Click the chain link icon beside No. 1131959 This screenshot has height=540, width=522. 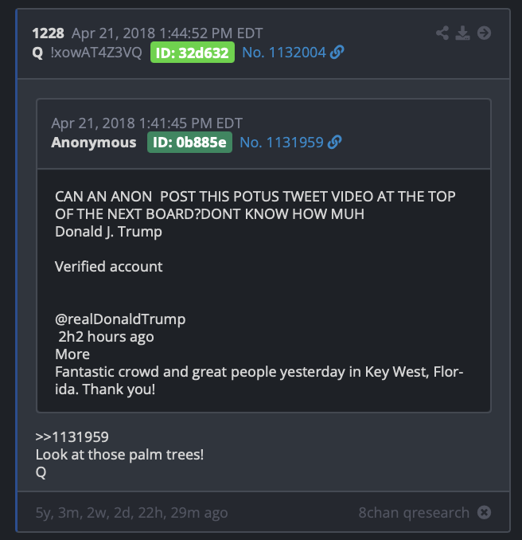coord(334,143)
